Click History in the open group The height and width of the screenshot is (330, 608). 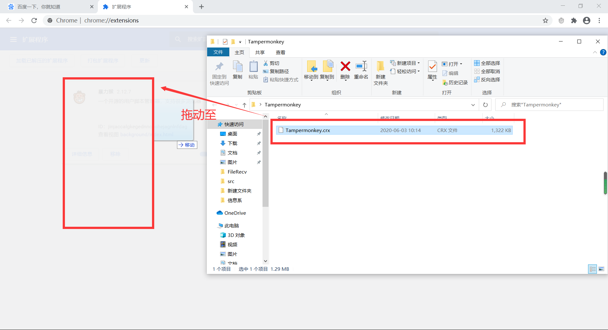click(x=455, y=82)
